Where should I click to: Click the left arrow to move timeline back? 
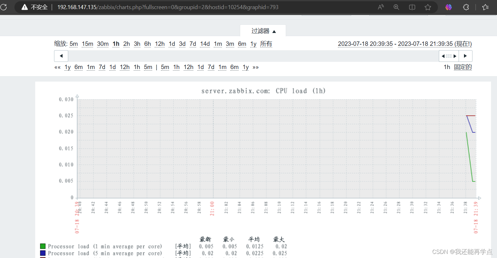pyautogui.click(x=61, y=56)
